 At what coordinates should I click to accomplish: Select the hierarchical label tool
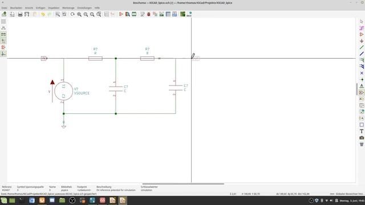(362, 99)
